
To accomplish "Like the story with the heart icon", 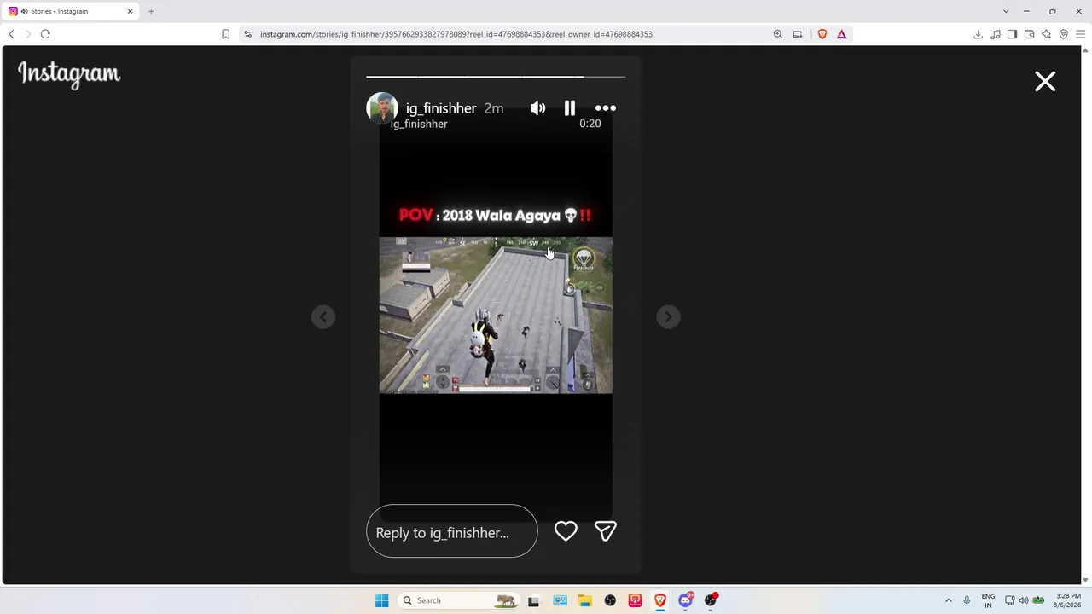I will point(566,531).
